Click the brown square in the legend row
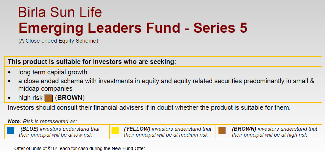Screen dimensions: 325x153 pyautogui.click(x=222, y=131)
